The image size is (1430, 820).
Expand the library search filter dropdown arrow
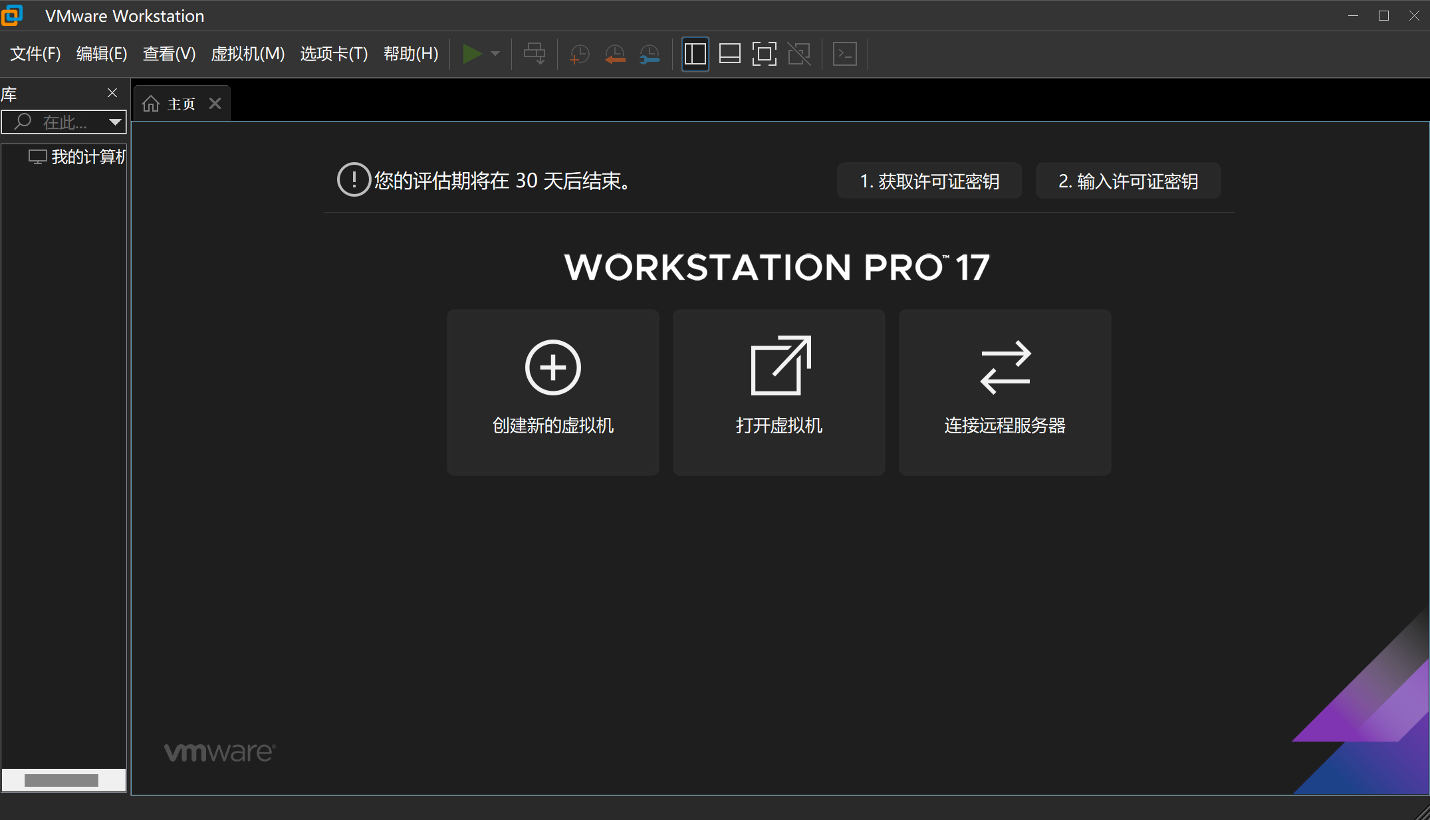115,122
